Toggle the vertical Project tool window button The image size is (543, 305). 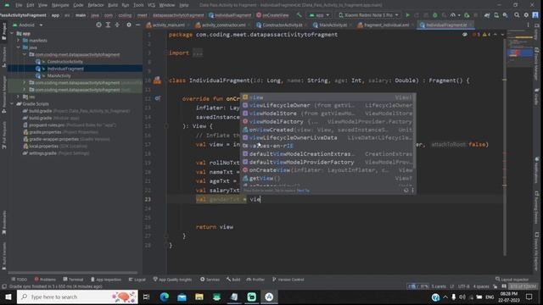point(3,31)
